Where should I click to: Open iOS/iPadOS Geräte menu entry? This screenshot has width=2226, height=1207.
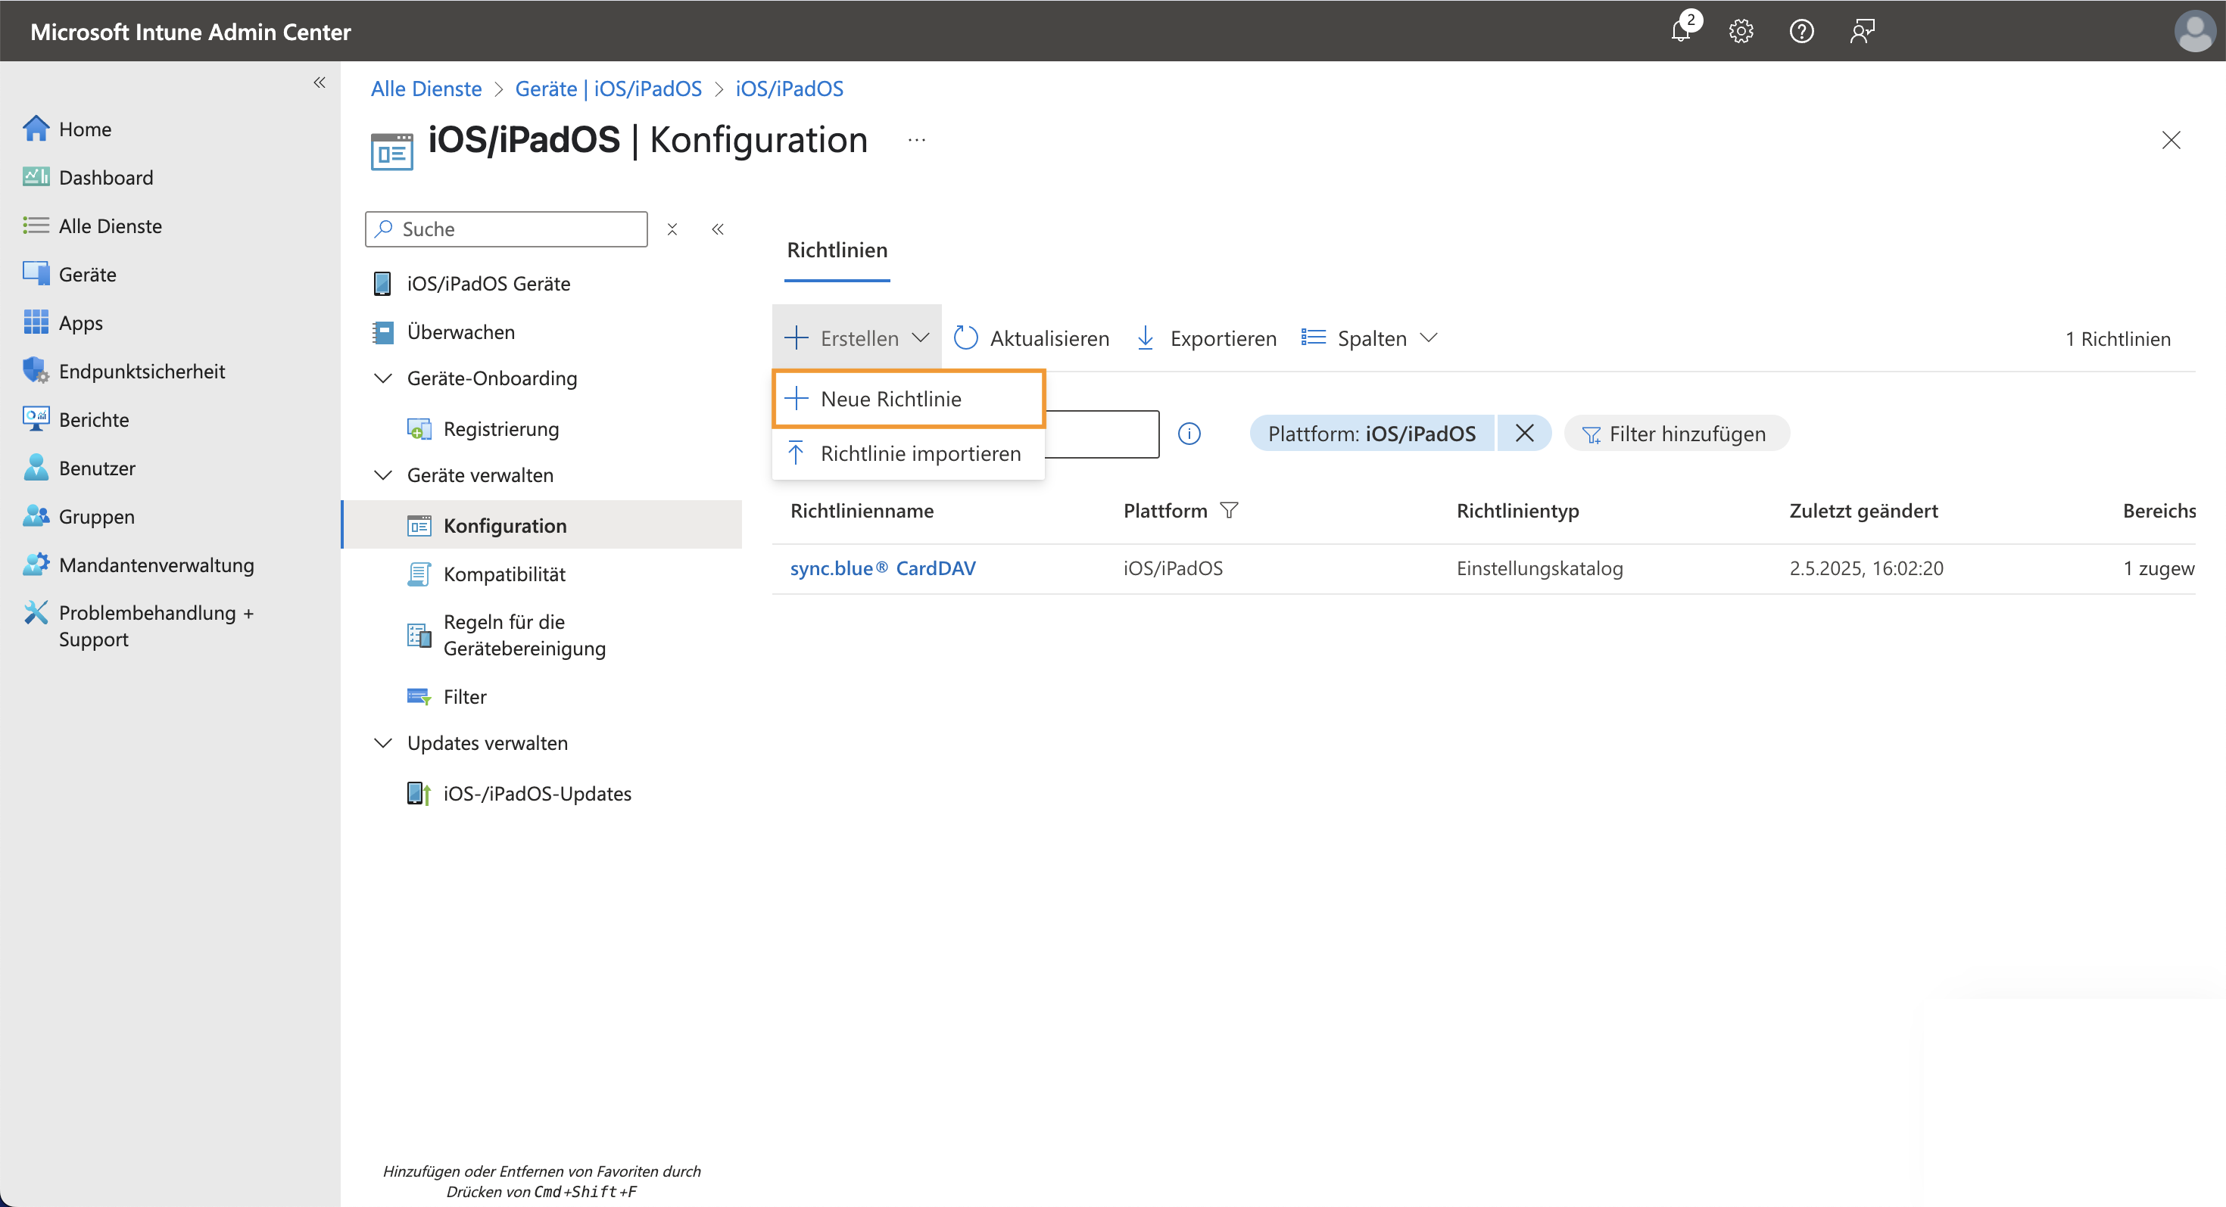point(472,283)
